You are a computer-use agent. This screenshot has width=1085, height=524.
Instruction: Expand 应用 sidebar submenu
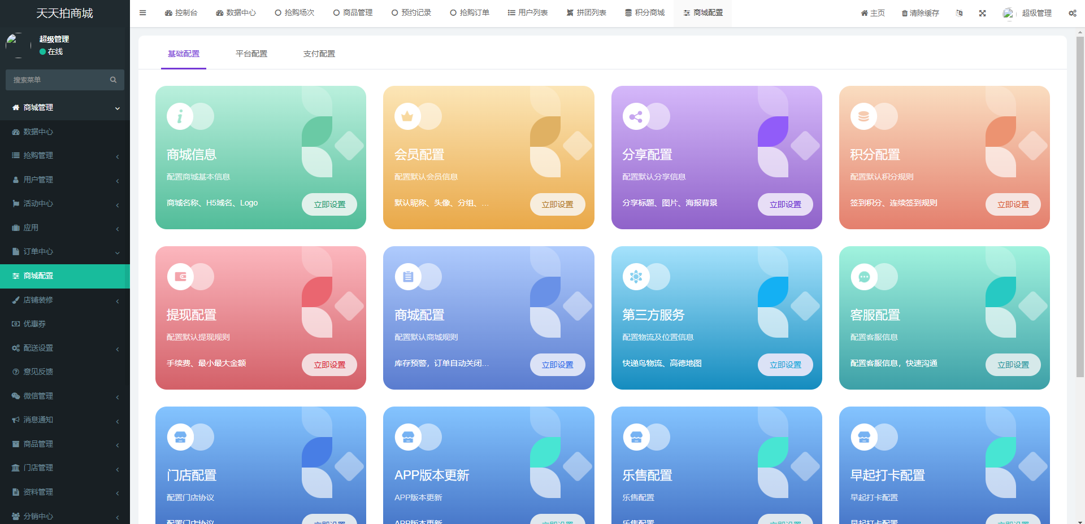tap(65, 228)
